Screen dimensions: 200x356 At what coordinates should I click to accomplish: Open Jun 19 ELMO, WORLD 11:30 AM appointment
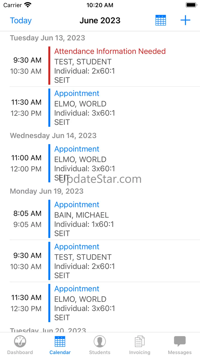[105, 303]
